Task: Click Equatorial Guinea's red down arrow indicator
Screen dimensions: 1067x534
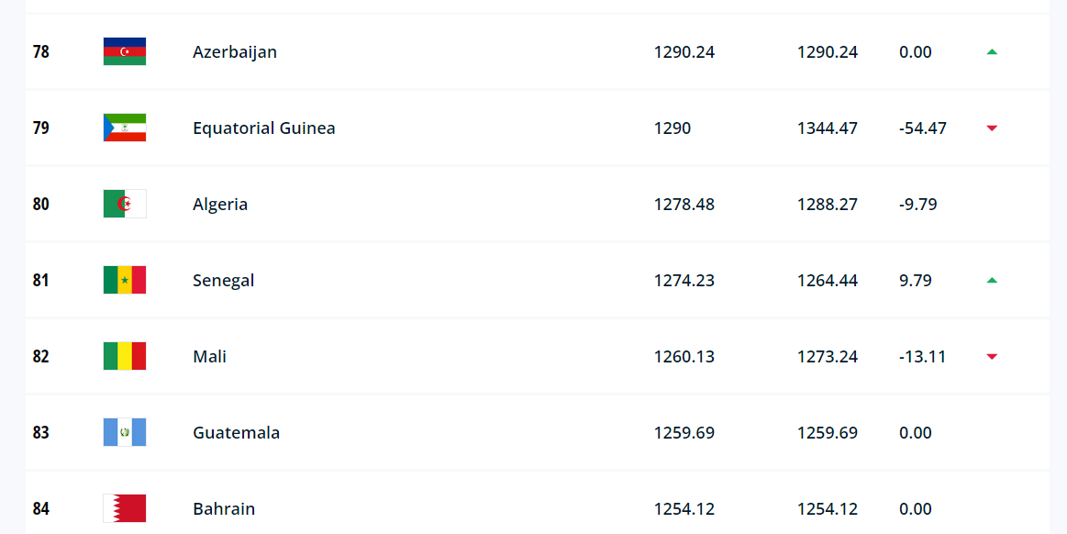Action: [992, 128]
